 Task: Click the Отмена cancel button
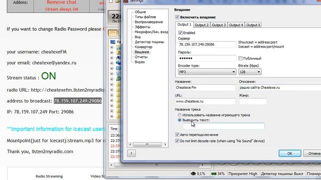(313, 153)
